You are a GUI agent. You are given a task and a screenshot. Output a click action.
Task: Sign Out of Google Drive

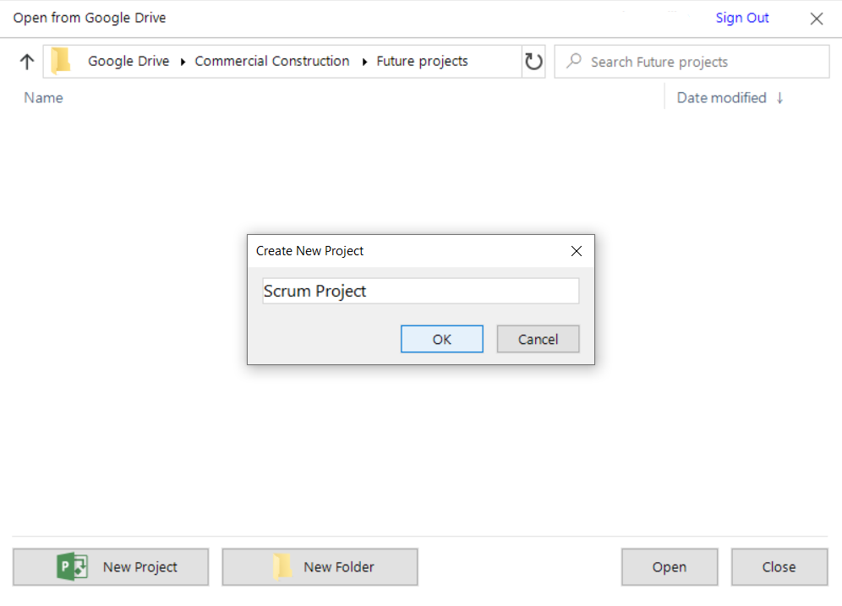coord(742,18)
